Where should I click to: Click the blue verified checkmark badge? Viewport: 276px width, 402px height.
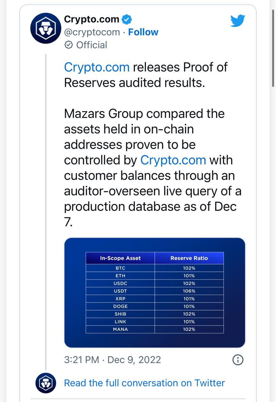[127, 19]
